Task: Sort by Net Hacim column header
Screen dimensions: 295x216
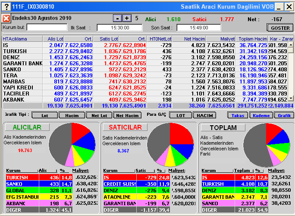Action: (189, 39)
